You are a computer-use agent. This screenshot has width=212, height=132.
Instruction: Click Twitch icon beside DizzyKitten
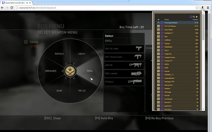pyautogui.click(x=162, y=30)
